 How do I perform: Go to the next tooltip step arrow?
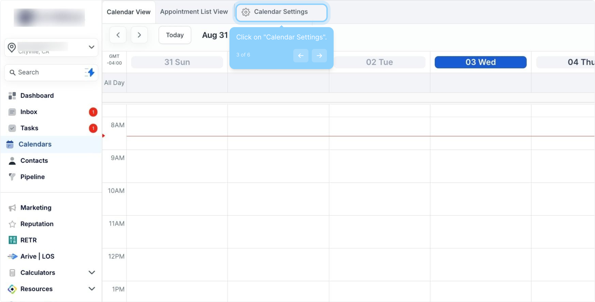click(319, 56)
